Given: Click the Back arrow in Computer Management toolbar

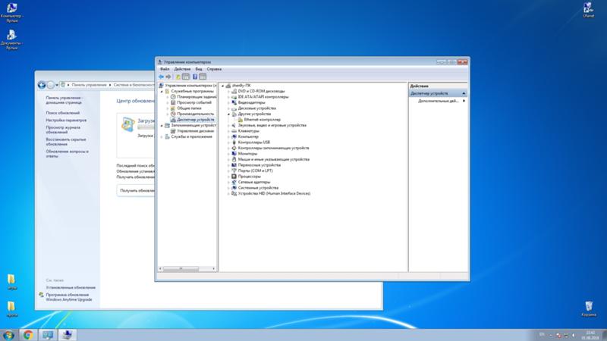Looking at the screenshot, I should (161, 77).
